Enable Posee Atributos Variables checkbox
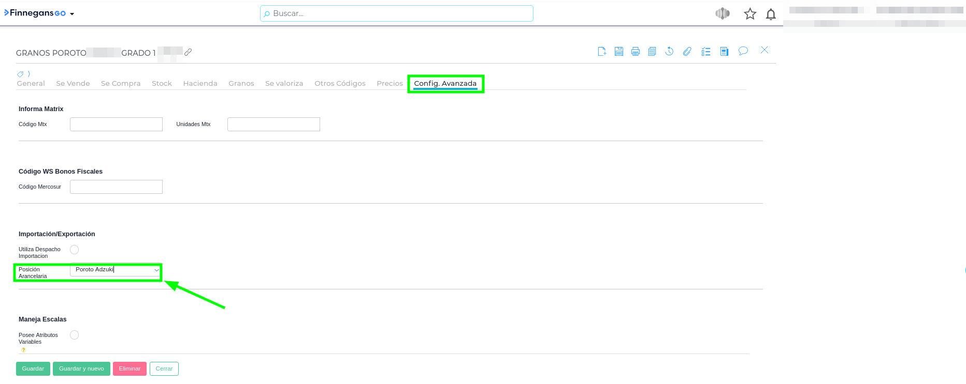The height and width of the screenshot is (384, 966). pyautogui.click(x=75, y=335)
